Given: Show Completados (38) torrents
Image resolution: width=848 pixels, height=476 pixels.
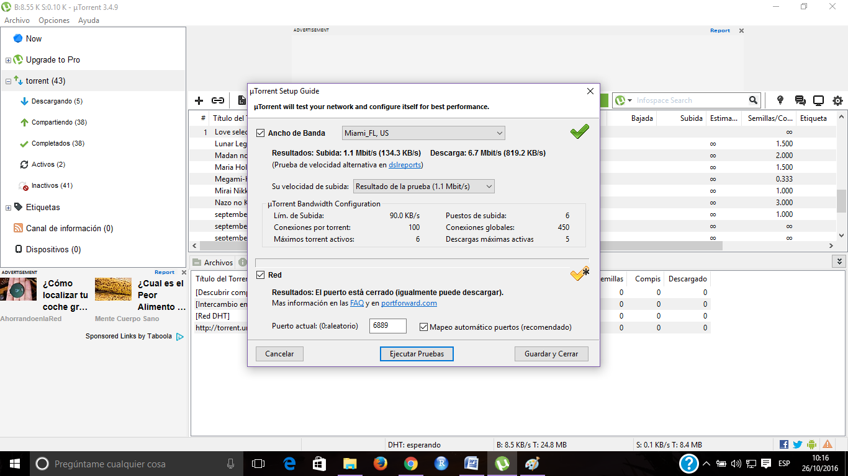Looking at the screenshot, I should click(x=58, y=143).
